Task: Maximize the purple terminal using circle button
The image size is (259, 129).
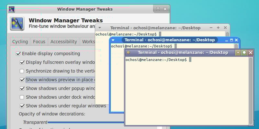Action: click(x=244, y=53)
